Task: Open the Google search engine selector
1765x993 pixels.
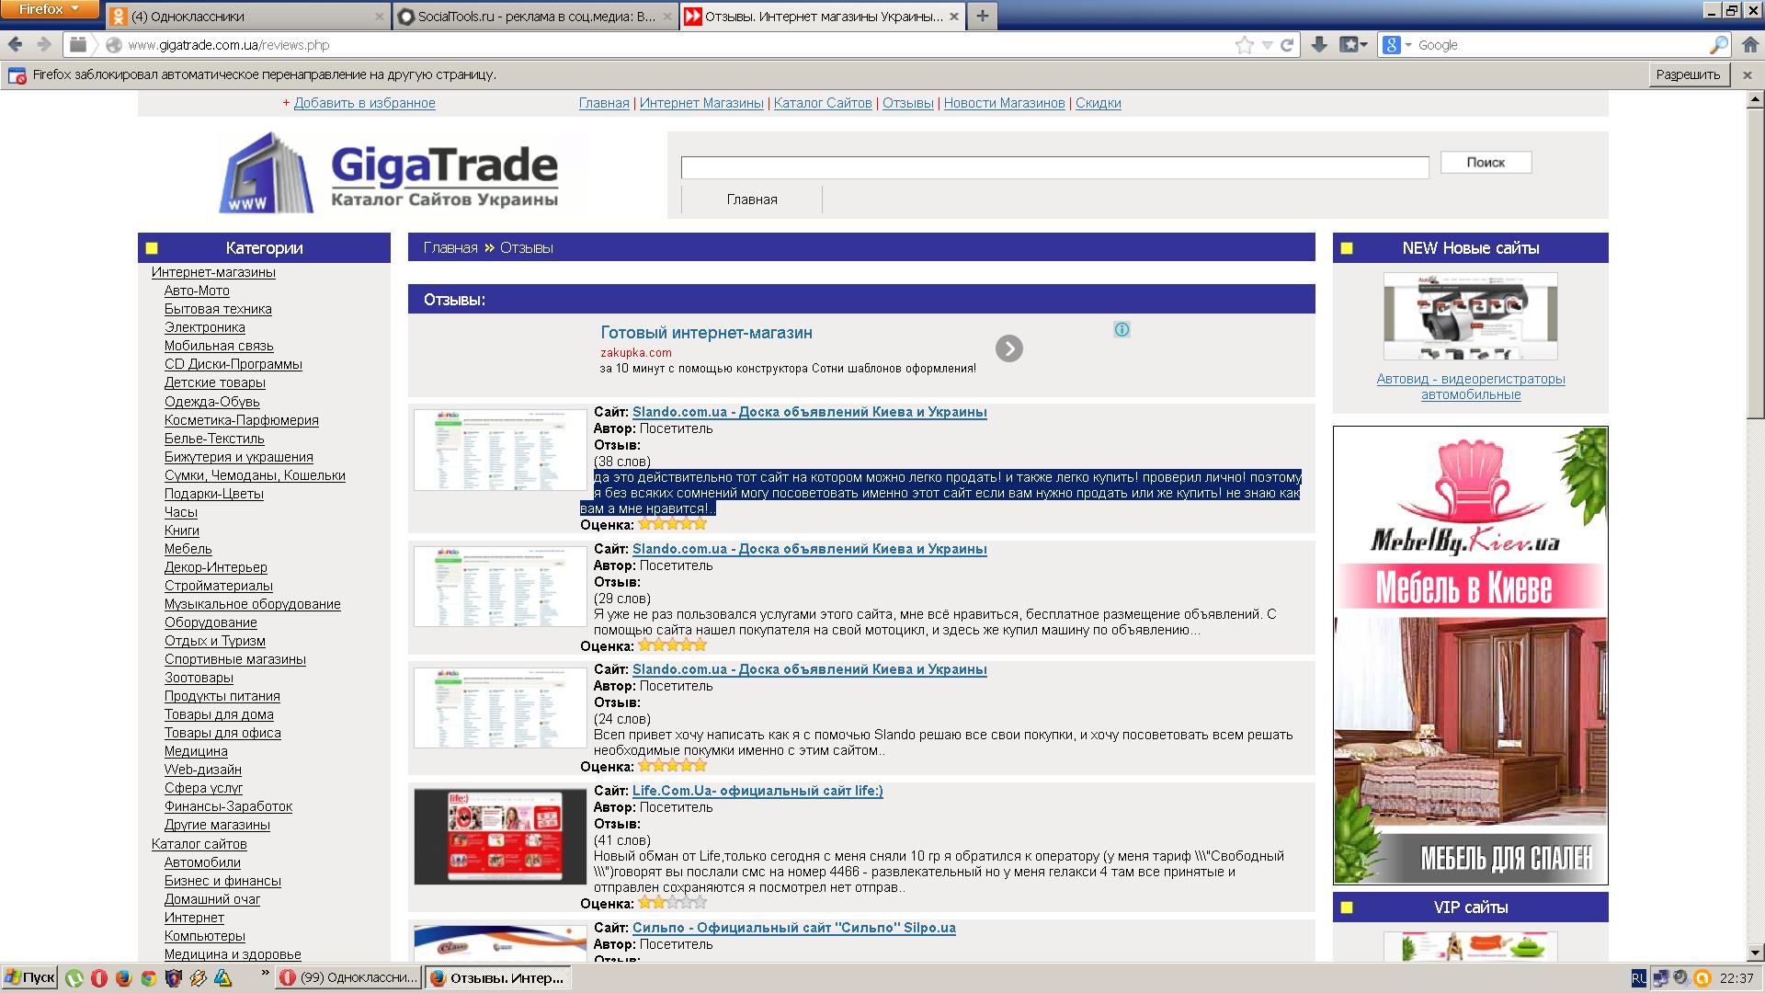Action: pyautogui.click(x=1396, y=45)
